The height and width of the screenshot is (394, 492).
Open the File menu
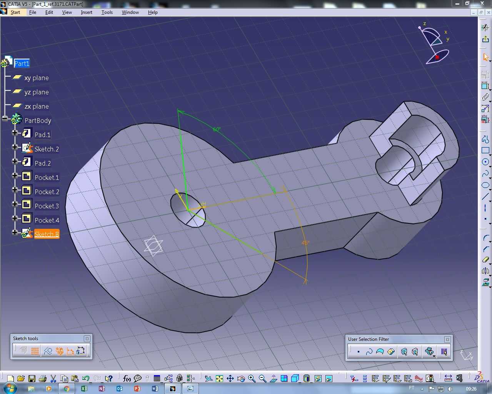click(x=33, y=12)
